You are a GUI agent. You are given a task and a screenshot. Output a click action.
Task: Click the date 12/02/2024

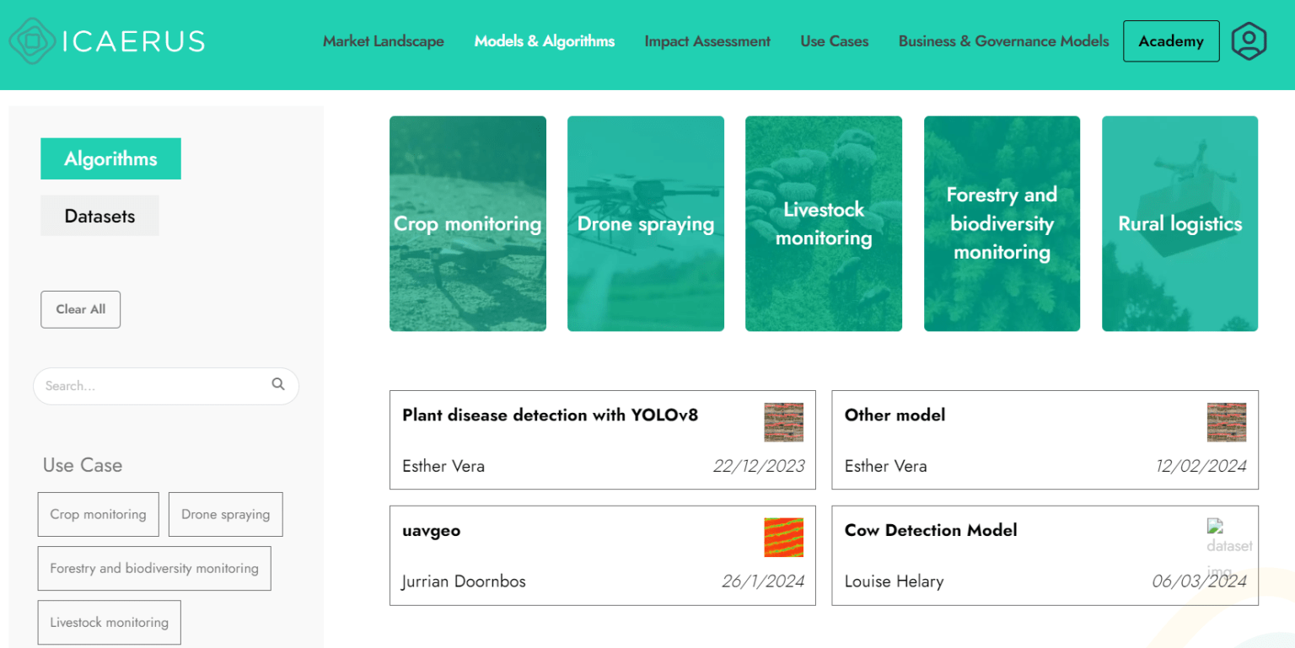[x=1201, y=466]
